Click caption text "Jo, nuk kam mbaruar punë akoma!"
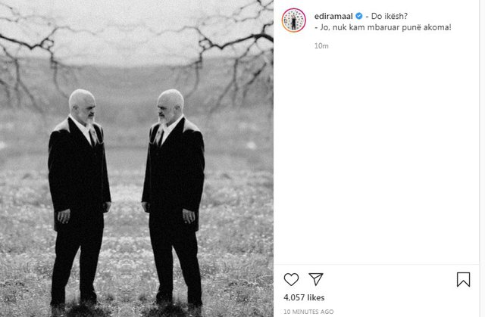 (386, 27)
